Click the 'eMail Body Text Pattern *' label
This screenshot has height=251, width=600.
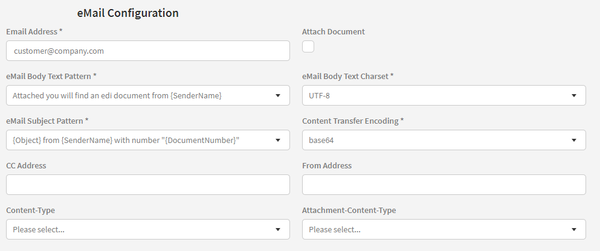[x=51, y=76]
